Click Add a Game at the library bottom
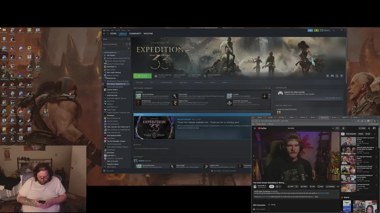Viewport: 380px width, 213px height. point(108,171)
